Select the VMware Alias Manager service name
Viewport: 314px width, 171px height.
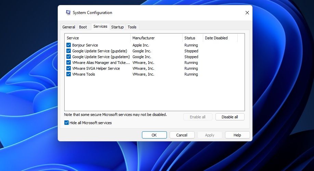coord(101,63)
